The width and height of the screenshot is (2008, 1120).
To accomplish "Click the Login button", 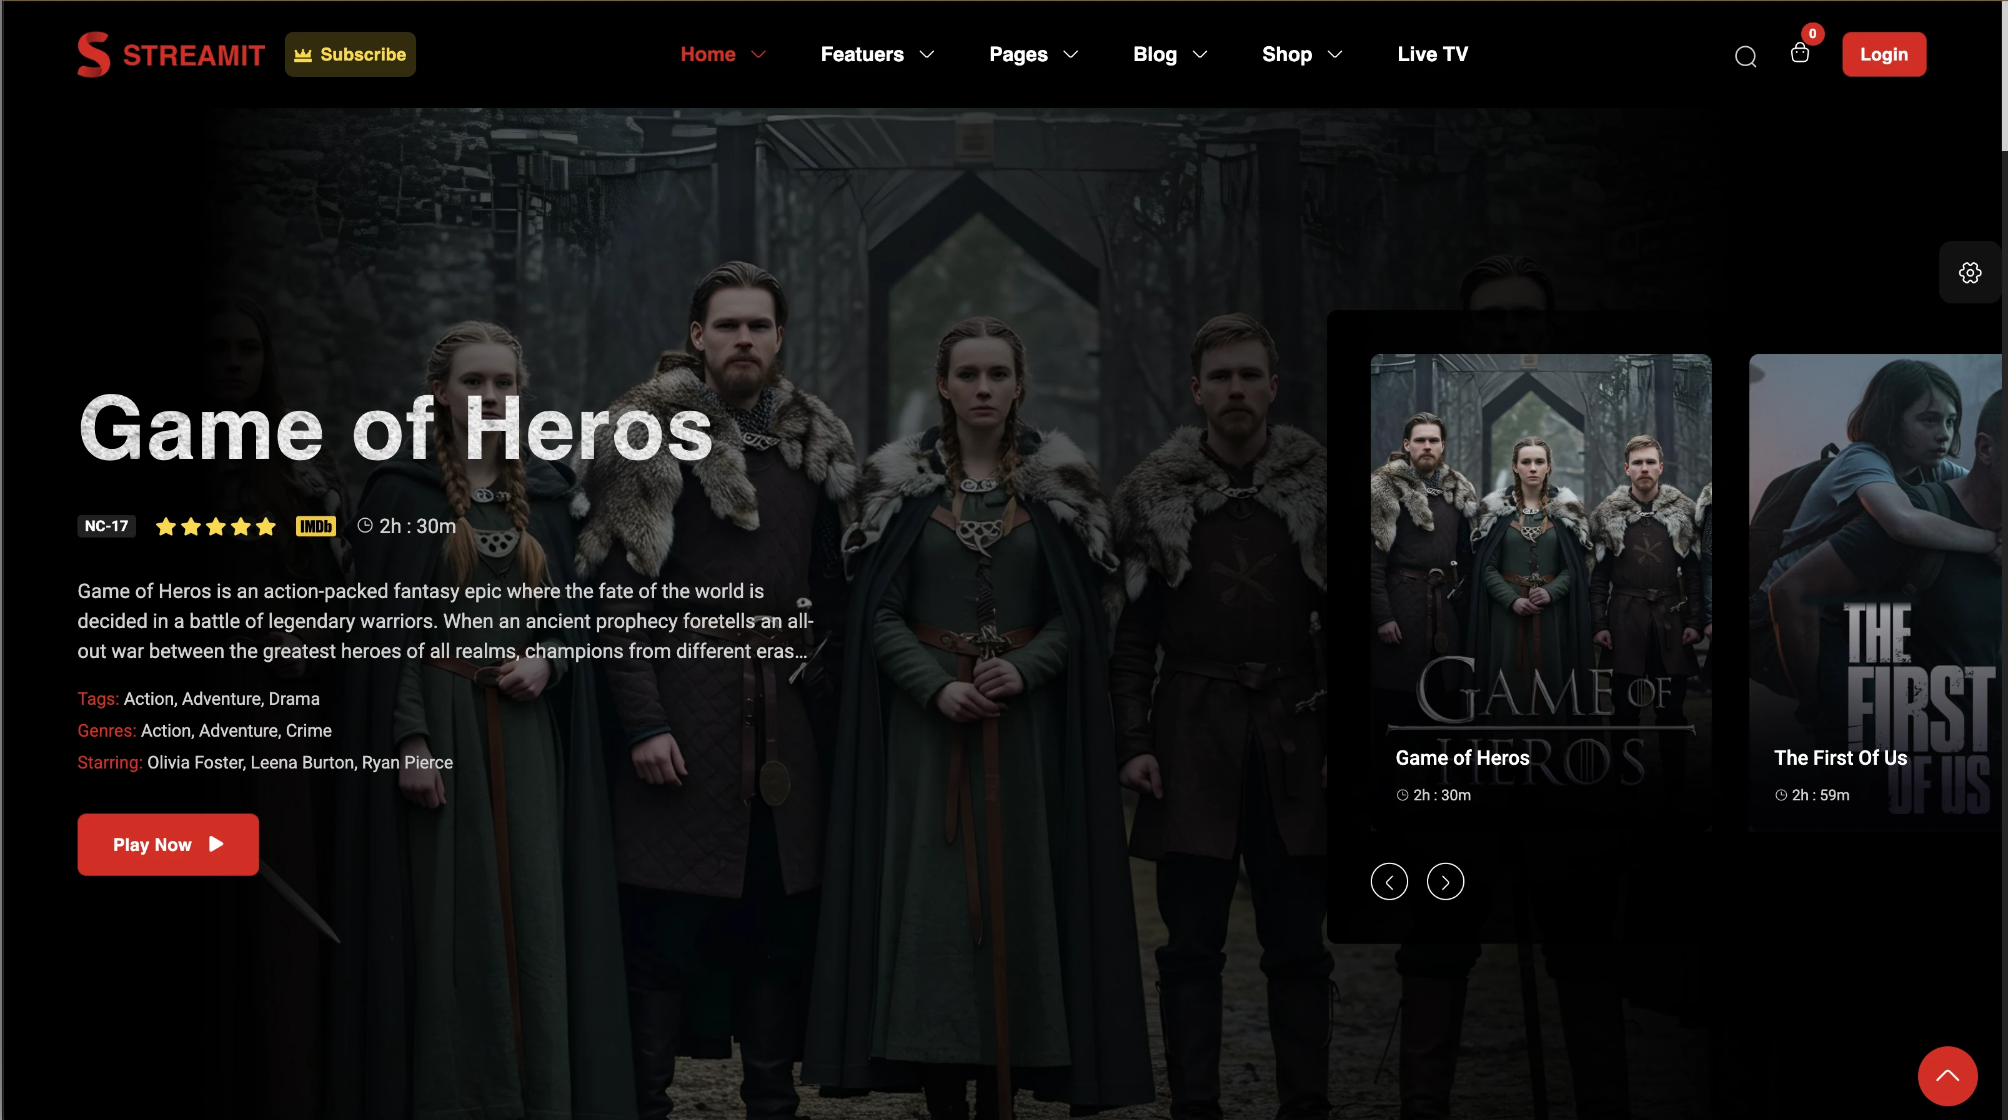I will pyautogui.click(x=1883, y=54).
